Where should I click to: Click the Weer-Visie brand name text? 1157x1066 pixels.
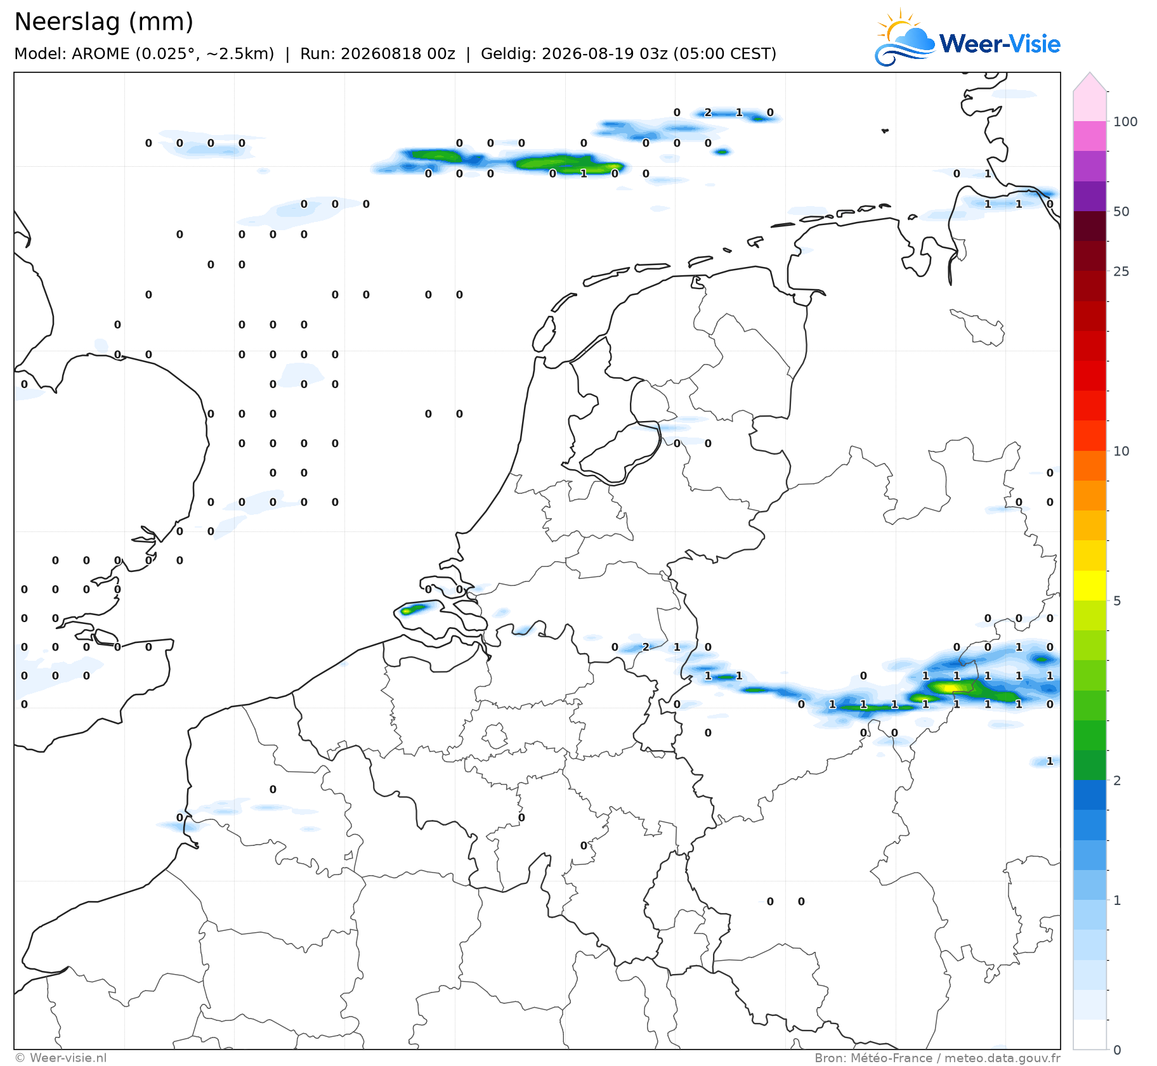click(x=1000, y=44)
